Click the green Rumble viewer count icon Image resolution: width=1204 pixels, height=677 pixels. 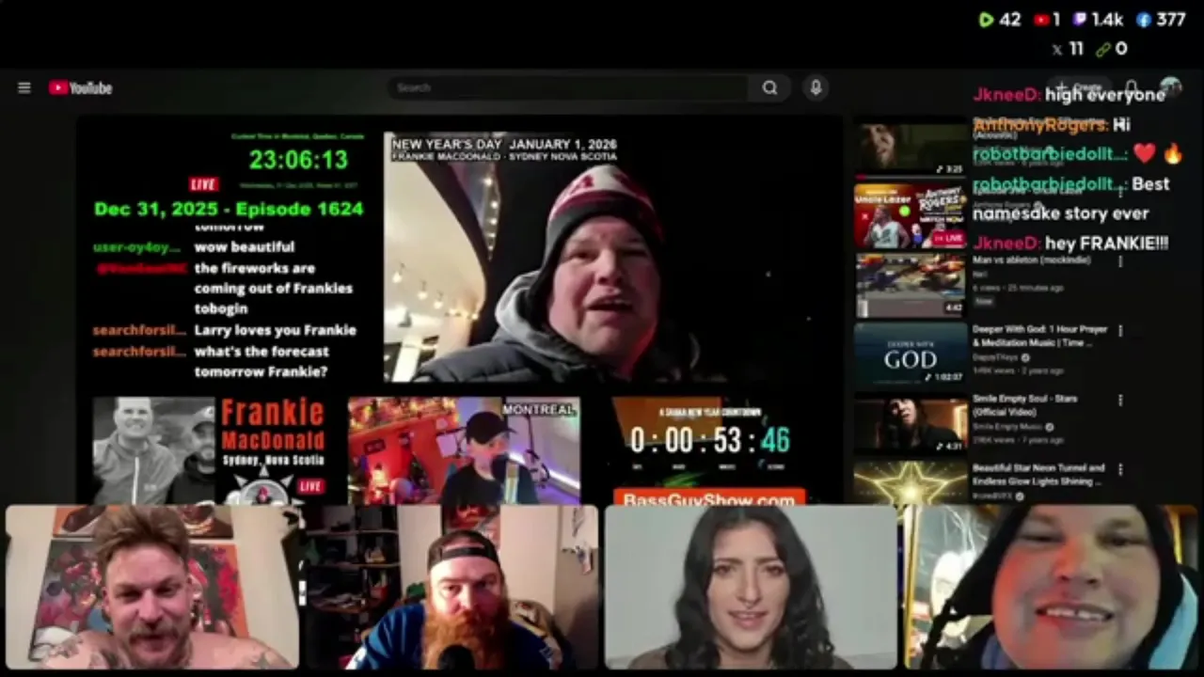tap(986, 20)
